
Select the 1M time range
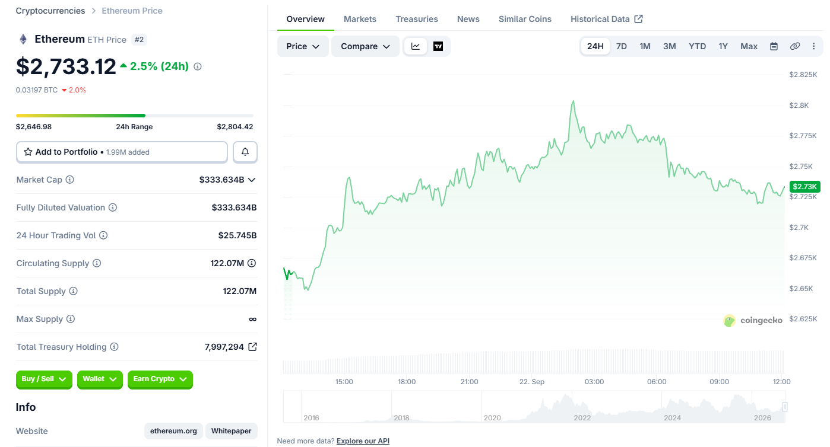coord(645,46)
